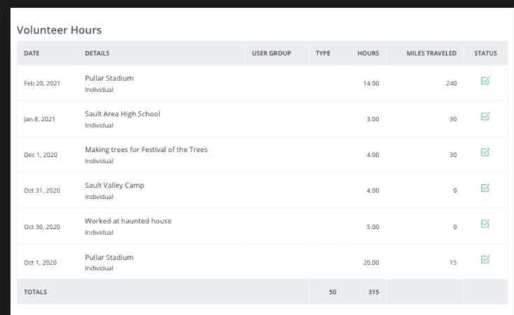
Task: Sort by the DETAILS column header
Action: click(97, 53)
